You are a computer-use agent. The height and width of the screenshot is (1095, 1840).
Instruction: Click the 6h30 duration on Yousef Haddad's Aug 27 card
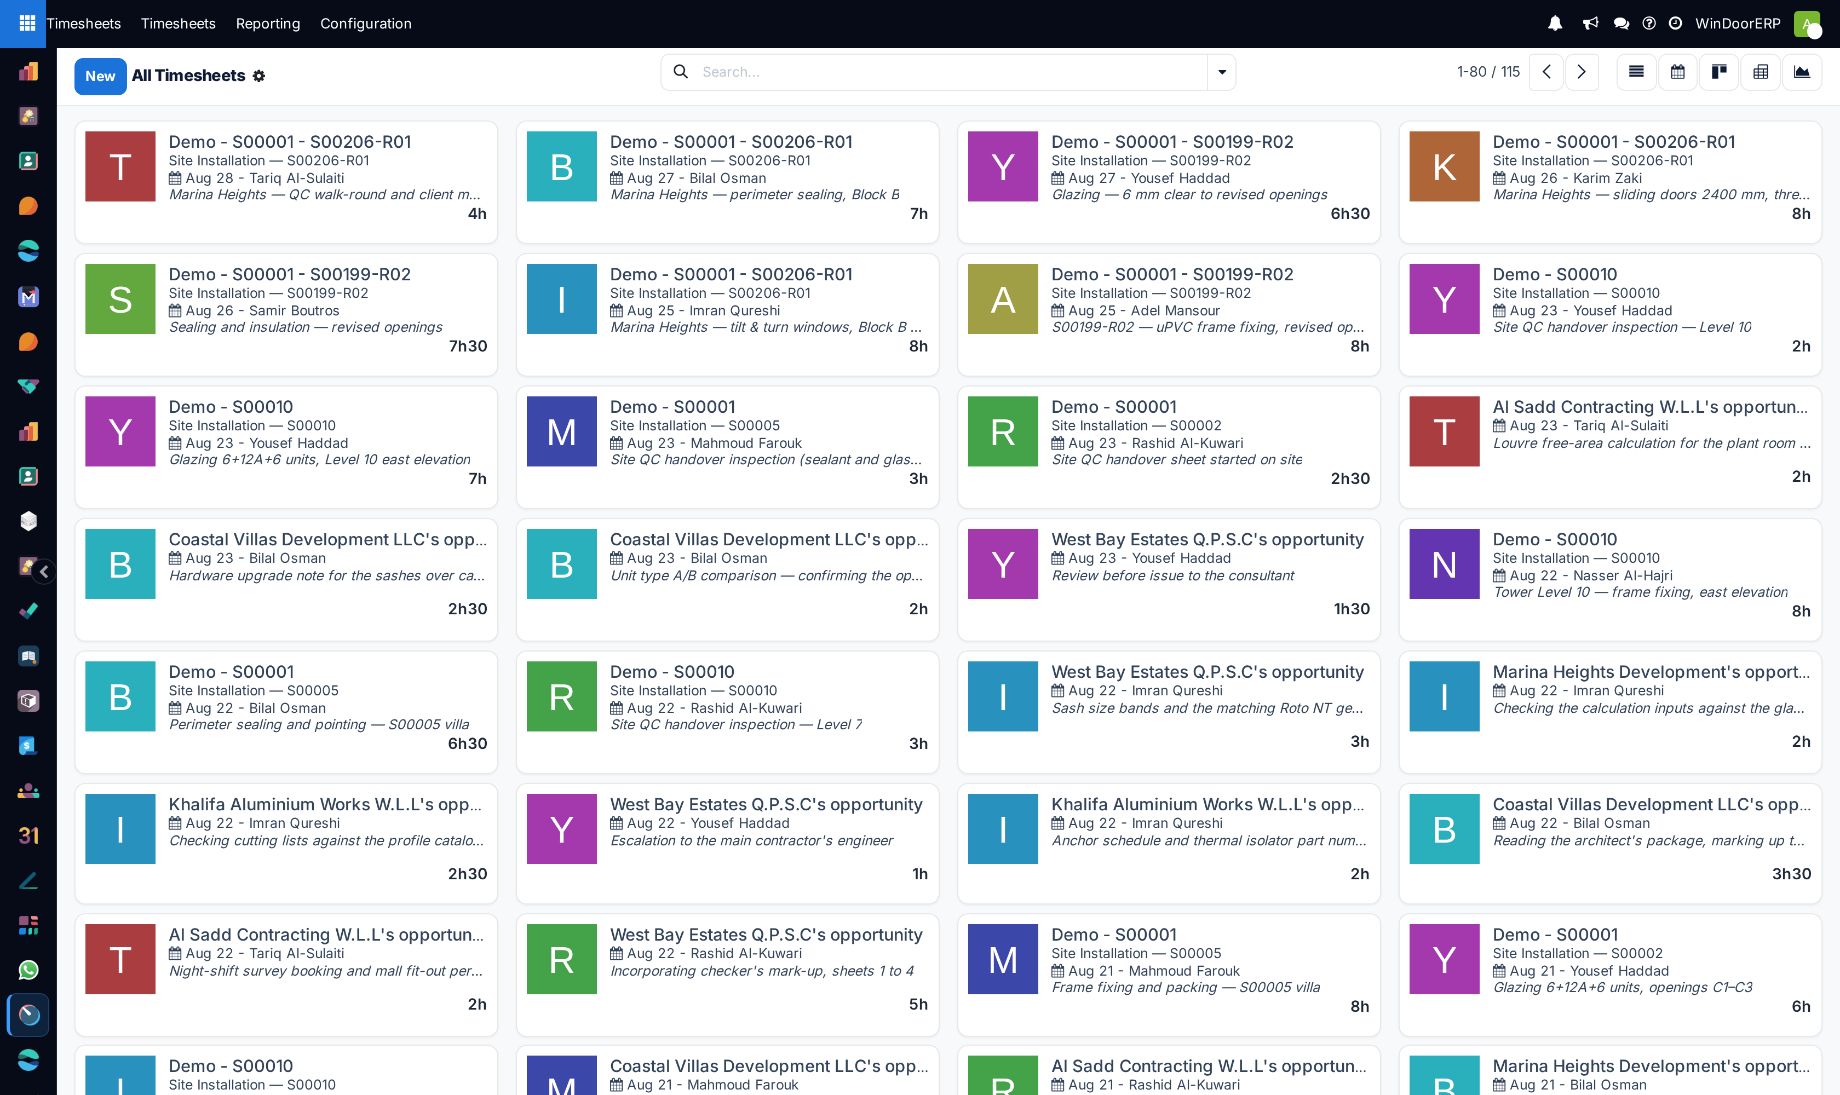1350,214
